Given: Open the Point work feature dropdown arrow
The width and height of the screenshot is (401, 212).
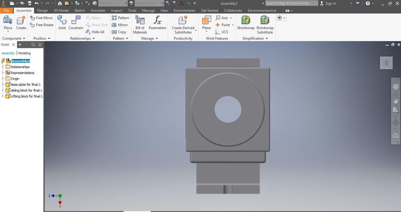Looking at the screenshot, I should click(233, 25).
